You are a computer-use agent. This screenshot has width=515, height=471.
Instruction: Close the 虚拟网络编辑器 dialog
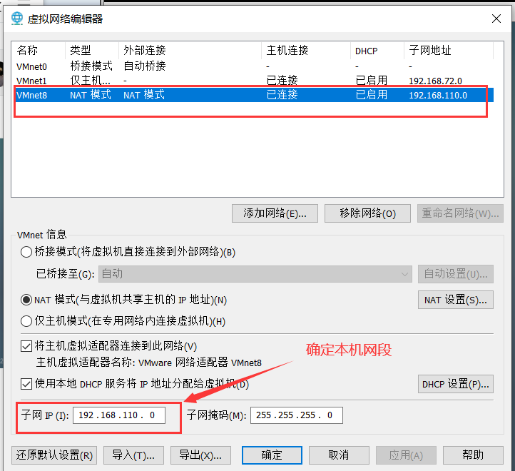point(496,19)
